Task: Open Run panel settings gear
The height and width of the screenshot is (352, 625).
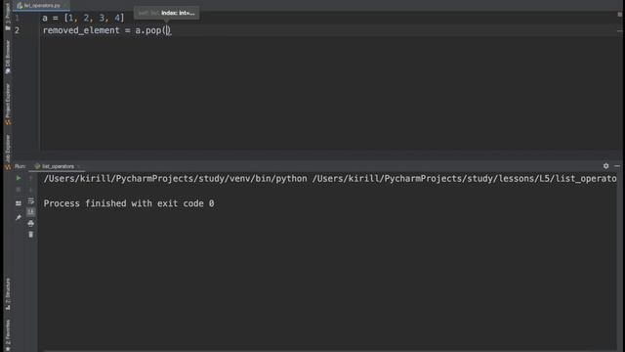Action: [x=605, y=166]
